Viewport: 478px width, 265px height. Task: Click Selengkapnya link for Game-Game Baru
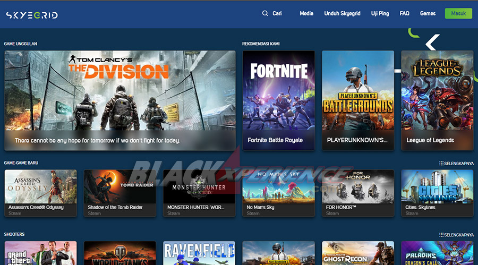pyautogui.click(x=459, y=164)
